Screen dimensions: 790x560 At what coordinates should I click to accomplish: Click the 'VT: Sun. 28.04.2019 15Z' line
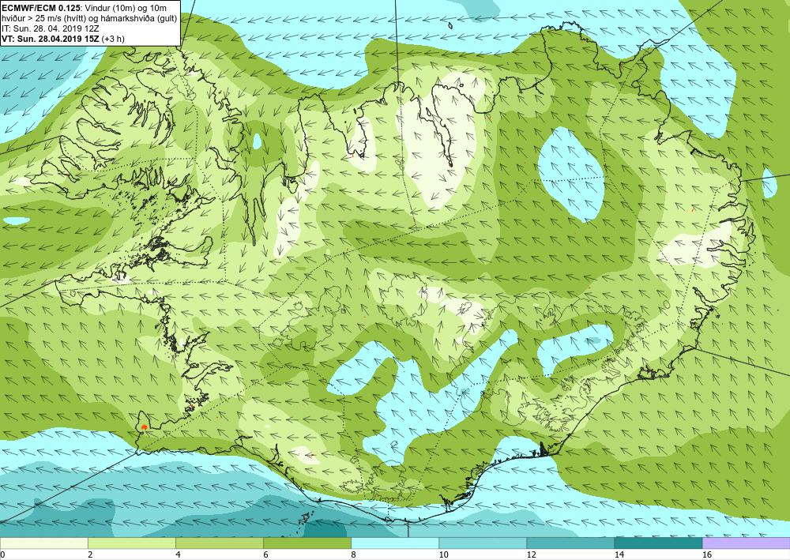click(51, 39)
